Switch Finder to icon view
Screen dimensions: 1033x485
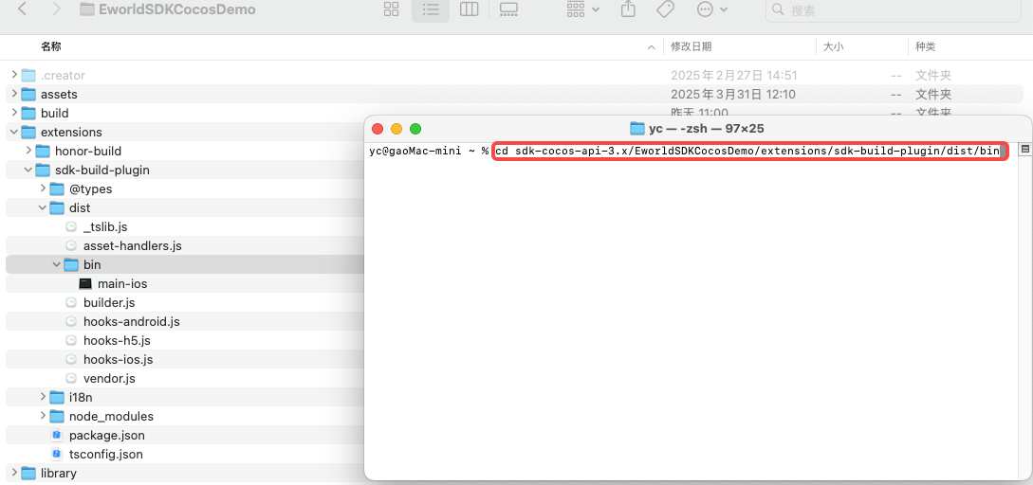coord(392,9)
